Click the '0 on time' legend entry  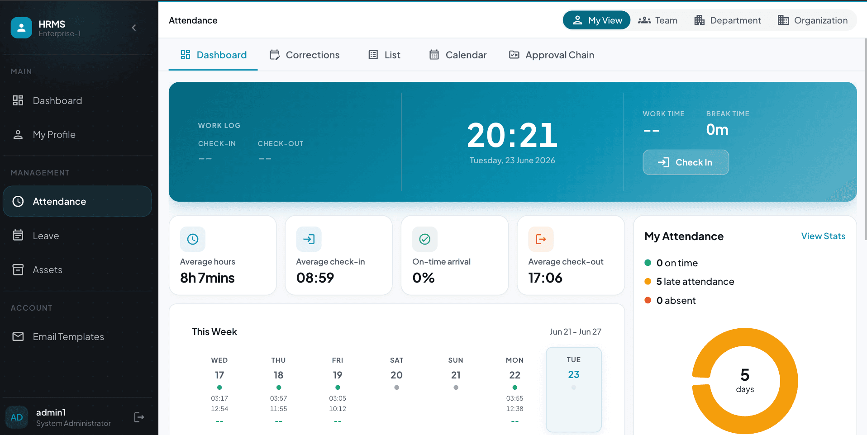[671, 263]
